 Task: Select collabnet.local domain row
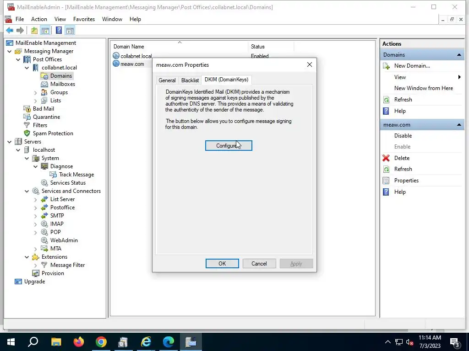pos(136,56)
